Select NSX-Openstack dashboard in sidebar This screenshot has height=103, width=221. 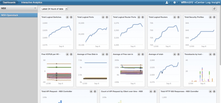[x=19, y=15]
